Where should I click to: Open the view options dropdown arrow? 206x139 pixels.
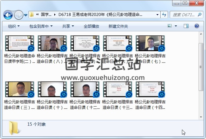click(176, 26)
